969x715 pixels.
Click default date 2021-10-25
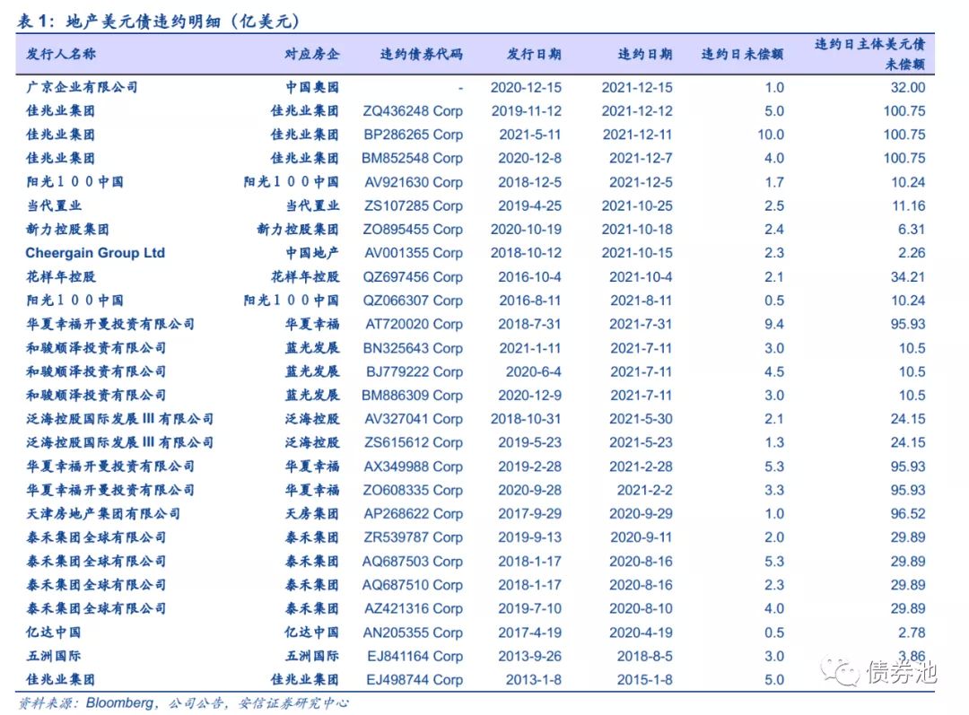coord(637,205)
